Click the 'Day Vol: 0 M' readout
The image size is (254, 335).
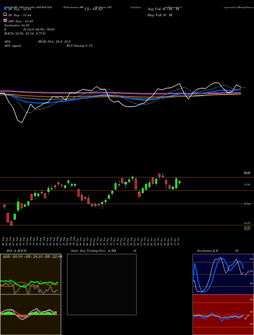pyautogui.click(x=160, y=15)
